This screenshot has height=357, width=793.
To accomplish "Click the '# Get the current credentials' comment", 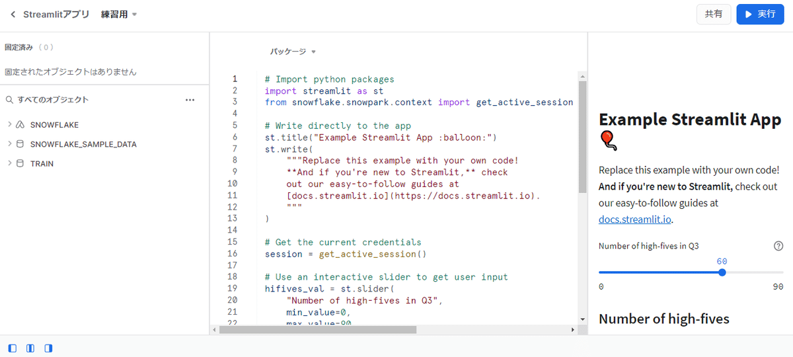I will [x=343, y=242].
